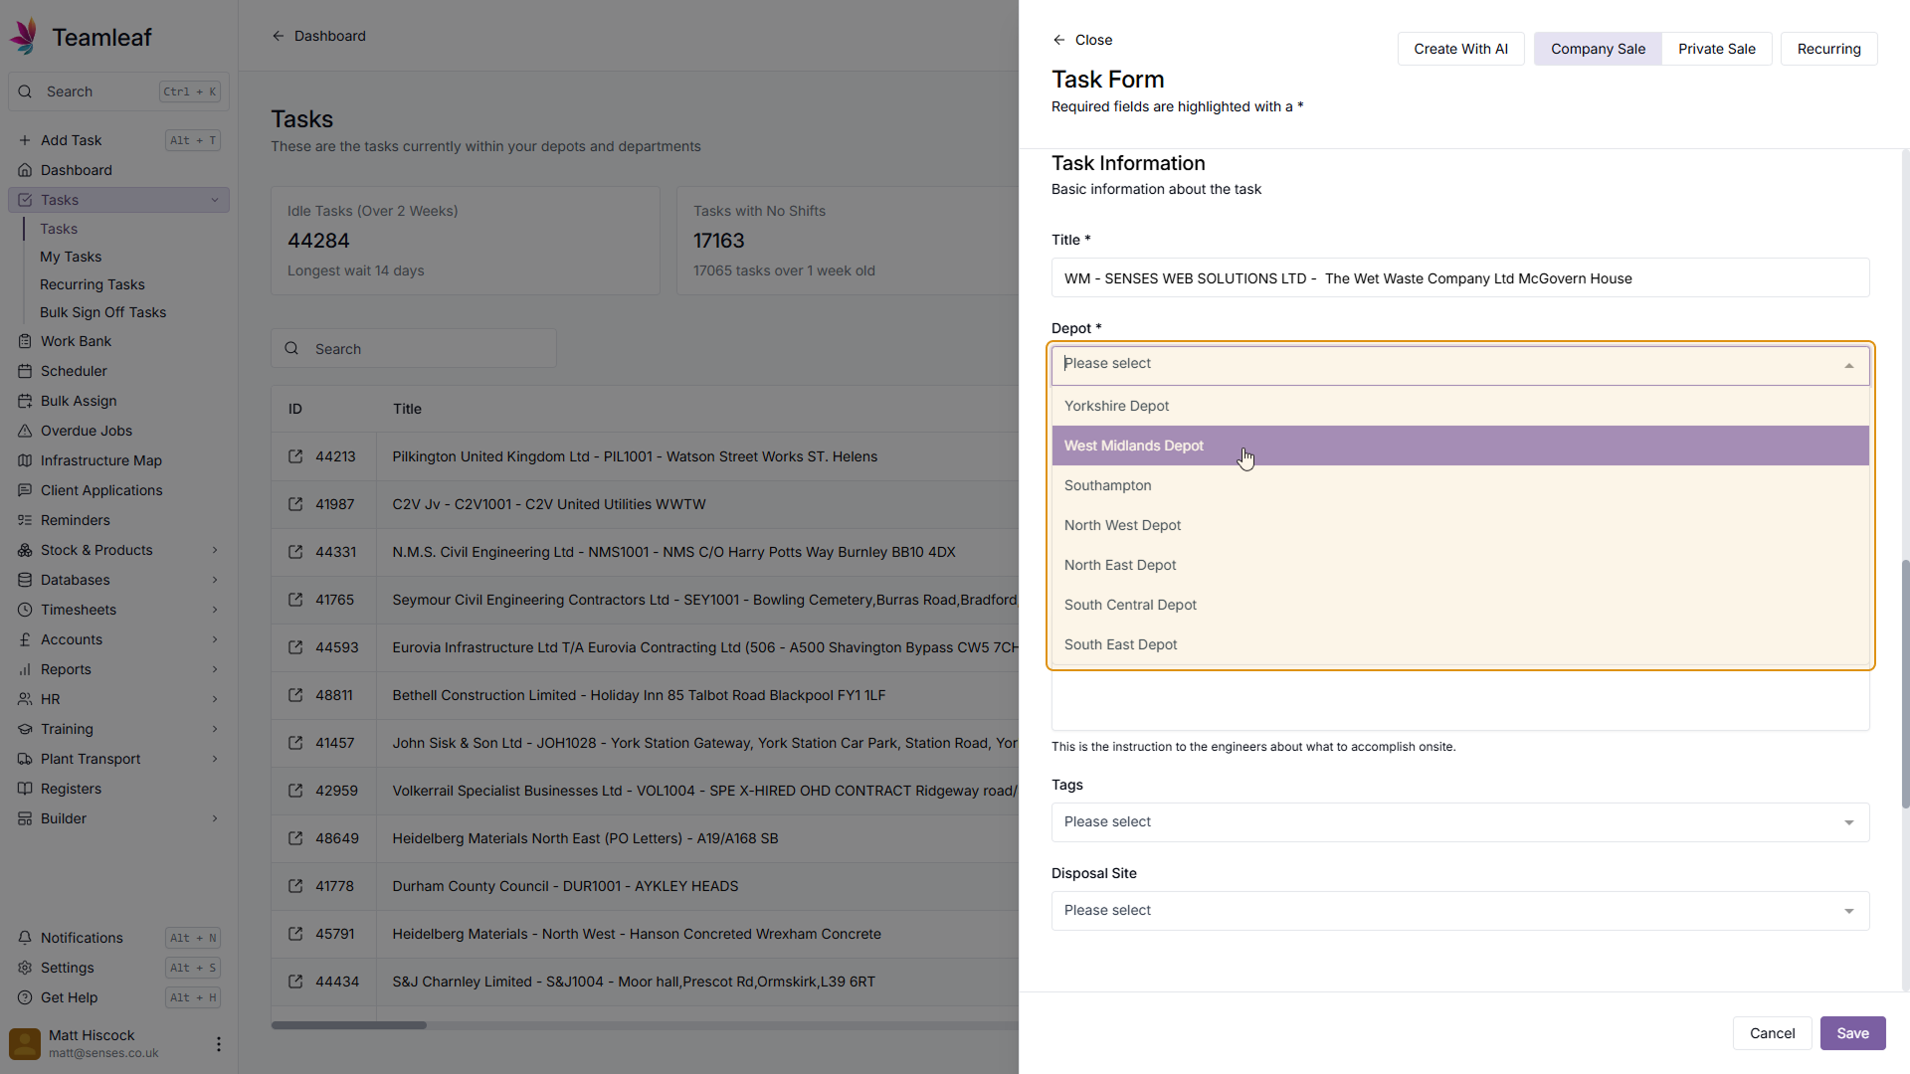Click Create With AI button

pos(1460,49)
